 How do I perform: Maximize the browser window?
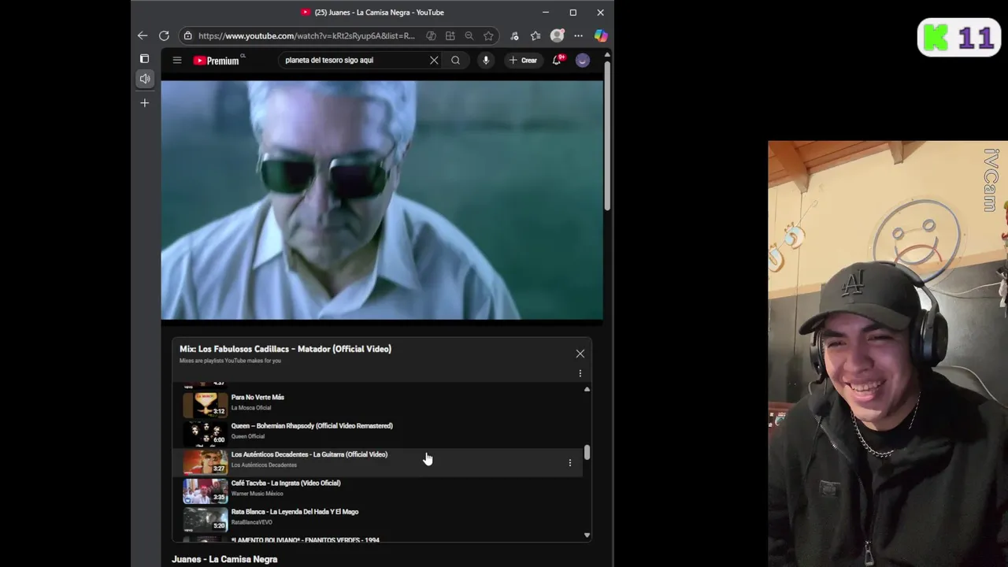click(x=573, y=13)
